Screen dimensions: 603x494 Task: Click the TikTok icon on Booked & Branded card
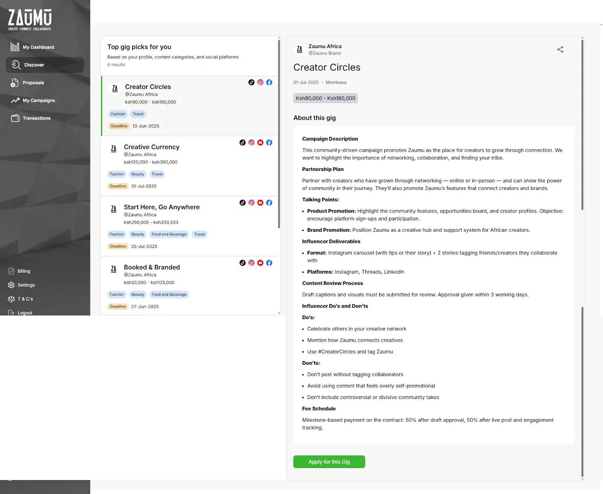[x=242, y=263]
